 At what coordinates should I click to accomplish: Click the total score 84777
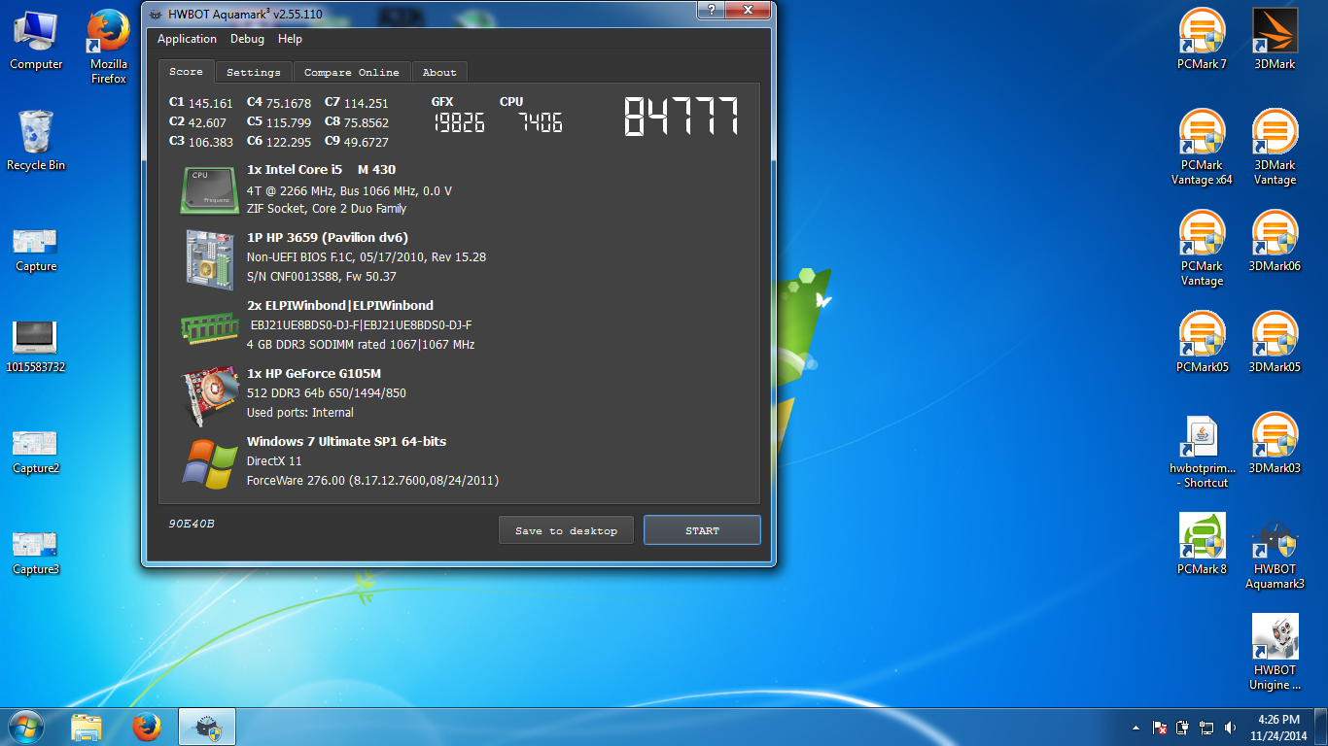[681, 118]
